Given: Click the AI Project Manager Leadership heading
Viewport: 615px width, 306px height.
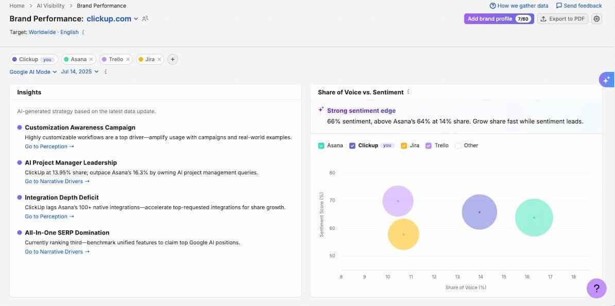Looking at the screenshot, I should (x=71, y=163).
